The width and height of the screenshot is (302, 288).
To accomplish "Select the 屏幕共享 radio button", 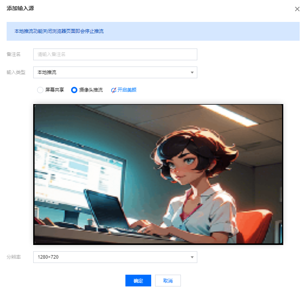I will pyautogui.click(x=40, y=90).
